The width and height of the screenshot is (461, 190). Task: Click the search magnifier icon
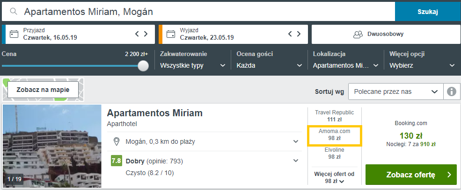click(13, 11)
